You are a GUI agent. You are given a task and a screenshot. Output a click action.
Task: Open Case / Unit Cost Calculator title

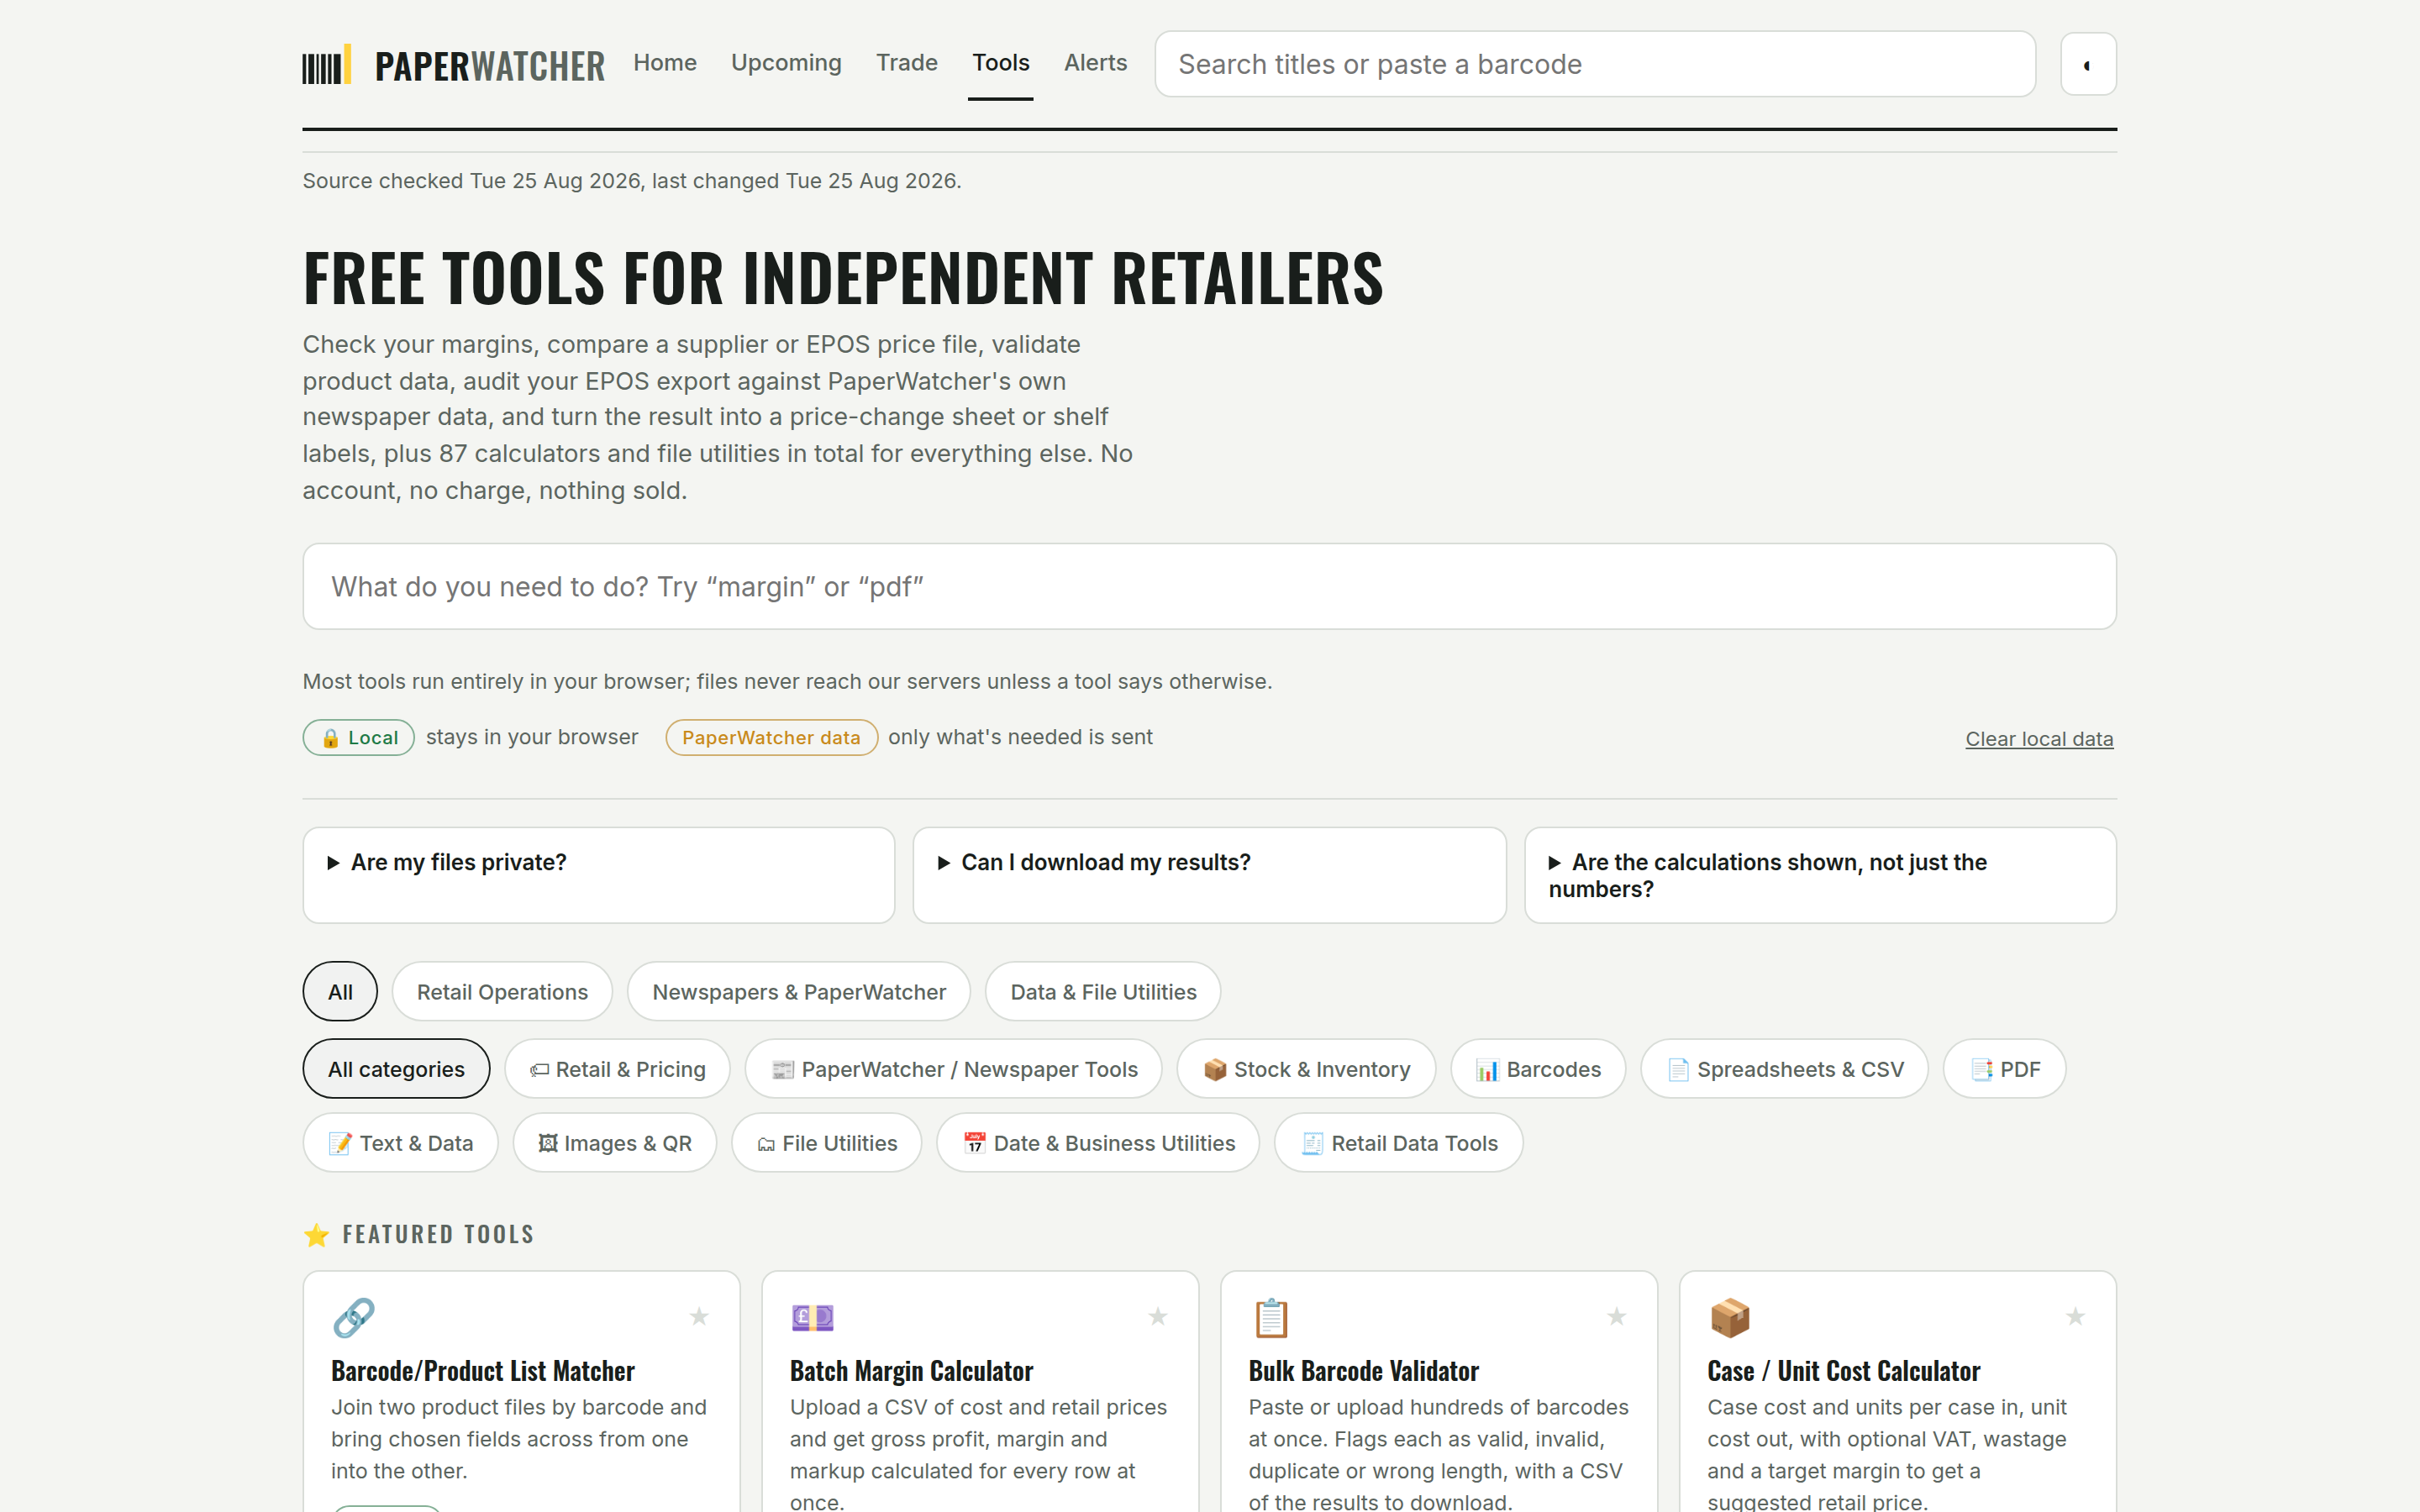coord(1843,1371)
